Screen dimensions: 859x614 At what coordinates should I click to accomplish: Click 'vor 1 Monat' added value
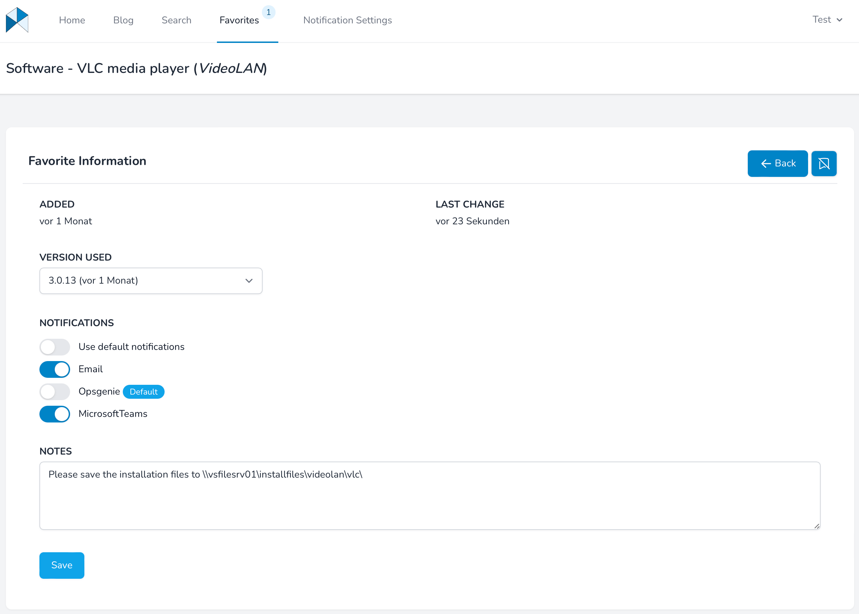click(x=66, y=221)
